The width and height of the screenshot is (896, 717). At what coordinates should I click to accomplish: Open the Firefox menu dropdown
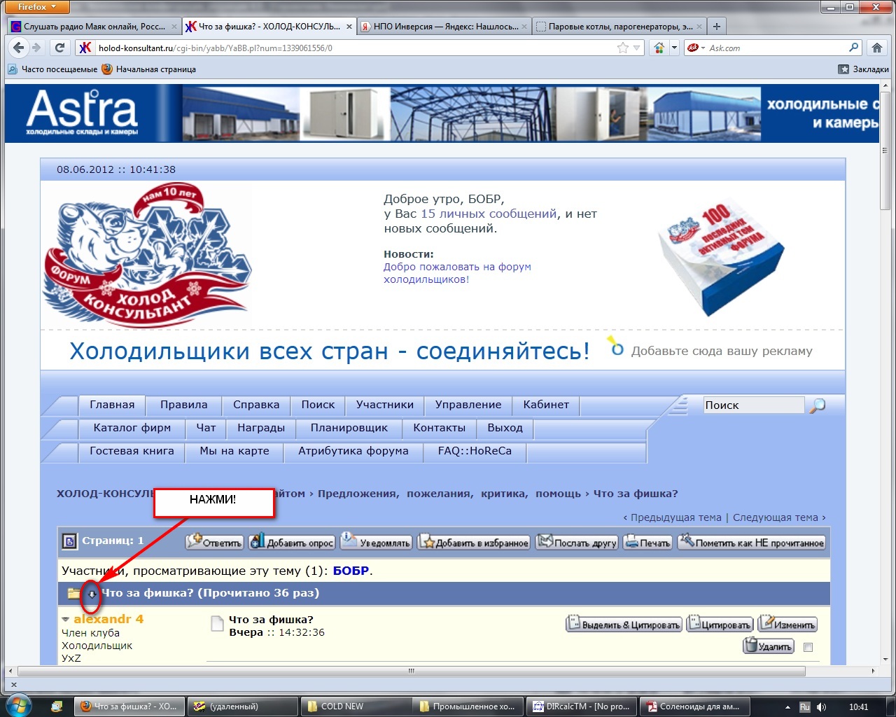click(37, 7)
